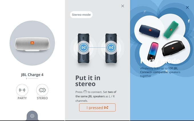Image resolution: width=194 pixels, height=121 pixels.
Task: Click the Connect+ icon on right speaker
Action: 111,47
